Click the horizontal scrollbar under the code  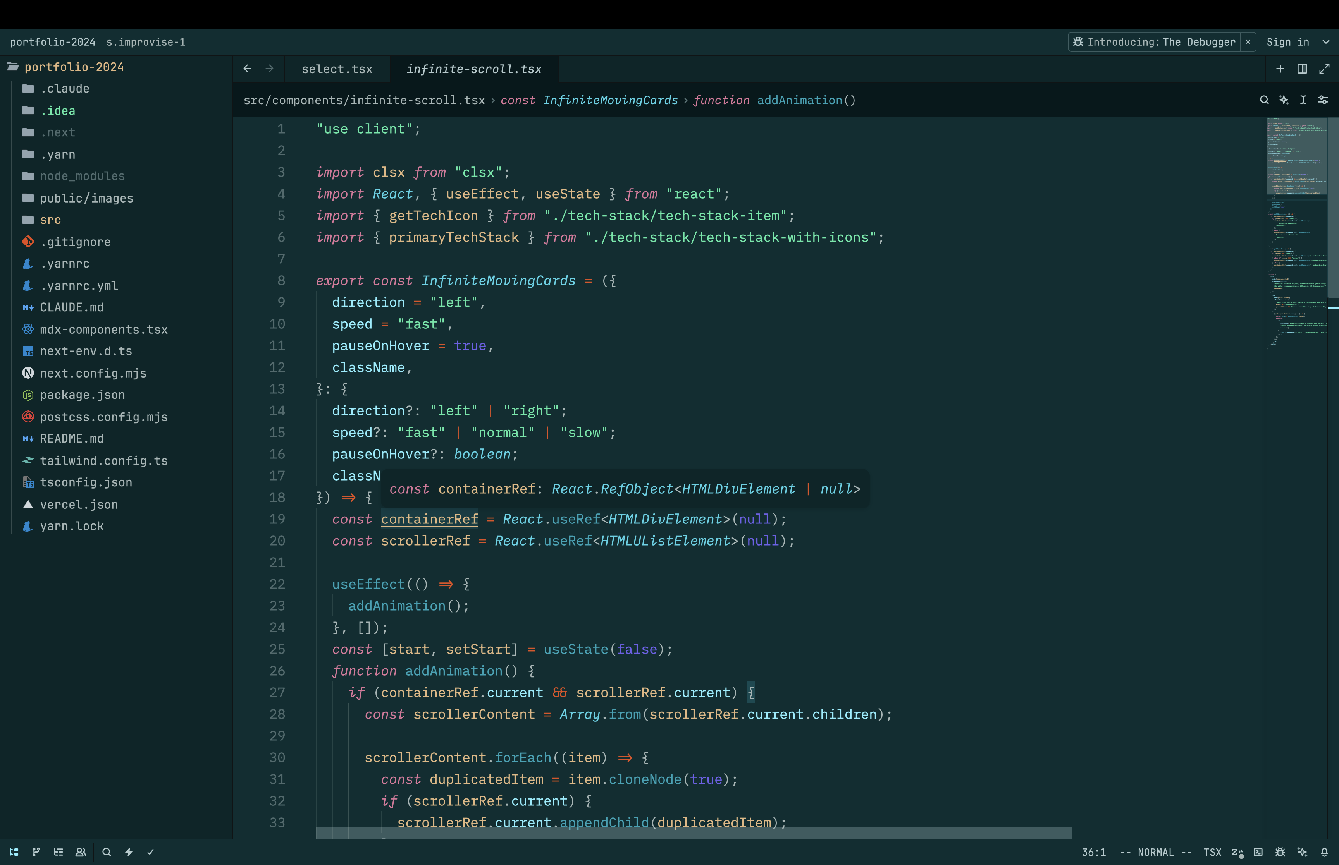click(x=694, y=832)
